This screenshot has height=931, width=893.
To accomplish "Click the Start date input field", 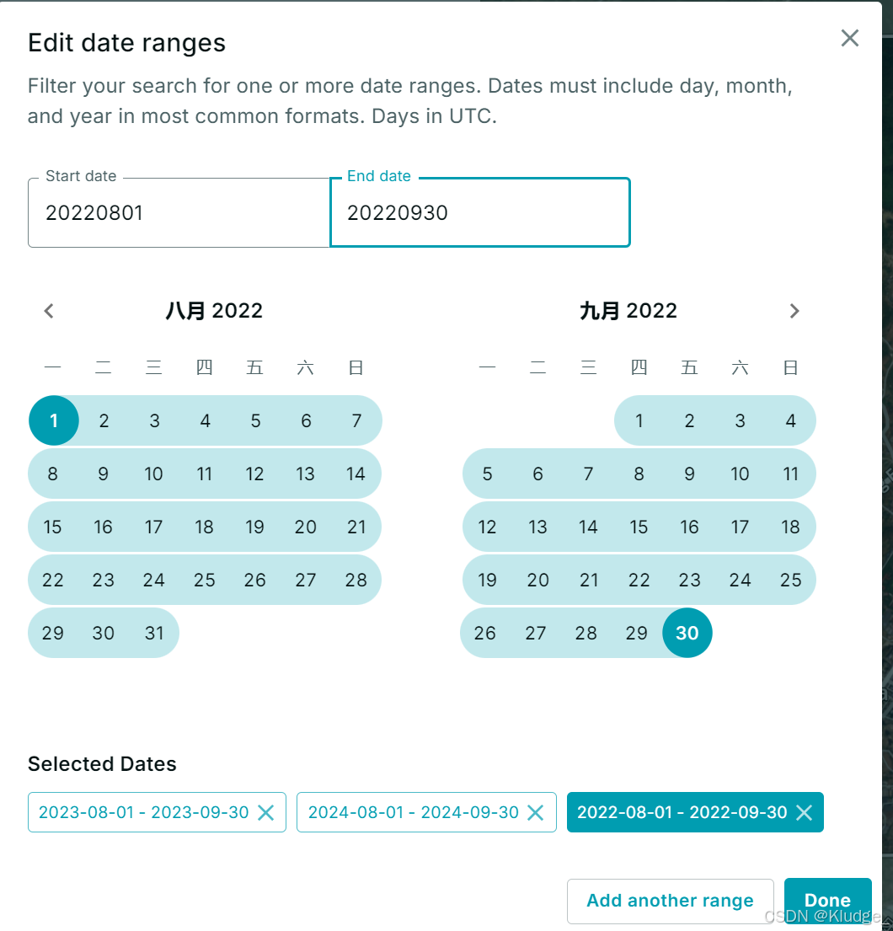I will pyautogui.click(x=179, y=212).
